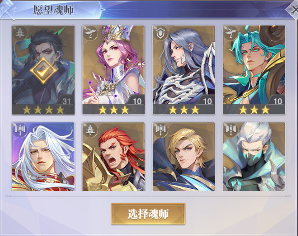The image size is (298, 236).
Task: Toggle the gold checkmark on dark-haired soul master
Action: coord(43,70)
